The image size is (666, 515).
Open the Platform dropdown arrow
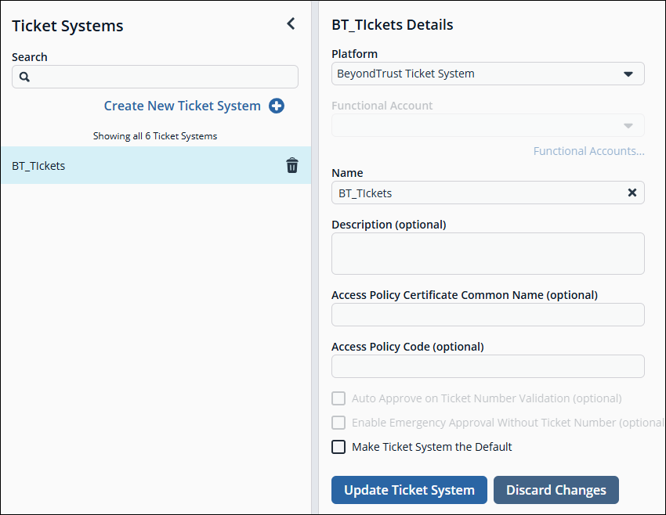pyautogui.click(x=628, y=74)
